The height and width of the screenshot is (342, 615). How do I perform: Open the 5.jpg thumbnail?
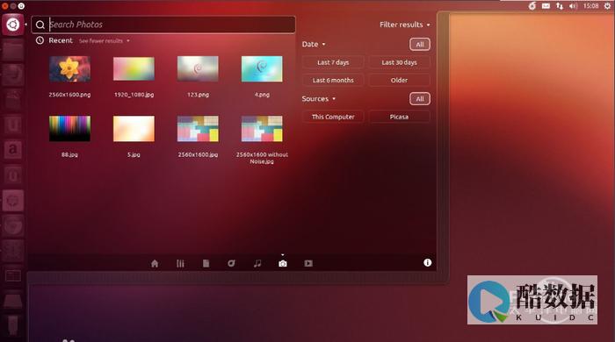click(x=134, y=128)
